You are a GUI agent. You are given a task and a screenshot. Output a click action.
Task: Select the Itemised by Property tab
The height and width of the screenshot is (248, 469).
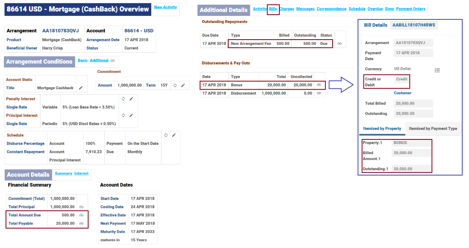coord(382,128)
